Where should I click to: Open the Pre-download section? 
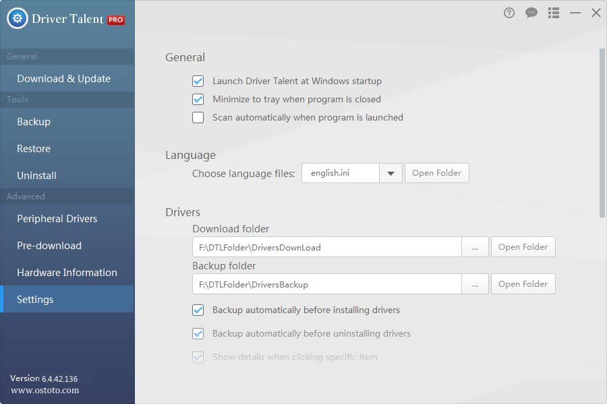(67, 246)
